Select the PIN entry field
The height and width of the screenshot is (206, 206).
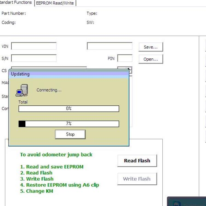point(125,58)
